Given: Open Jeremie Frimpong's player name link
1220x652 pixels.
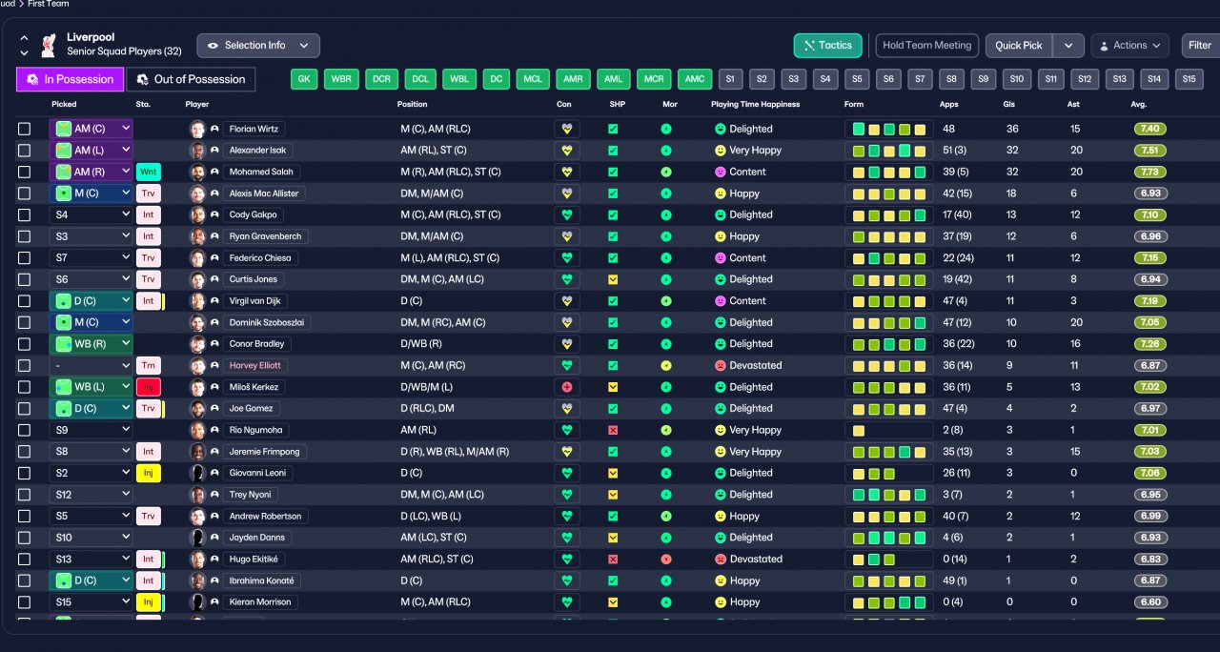Looking at the screenshot, I should 265,452.
